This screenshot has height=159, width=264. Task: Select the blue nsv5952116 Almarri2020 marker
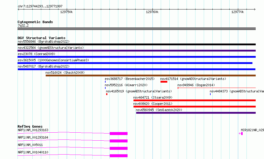click(x=105, y=88)
